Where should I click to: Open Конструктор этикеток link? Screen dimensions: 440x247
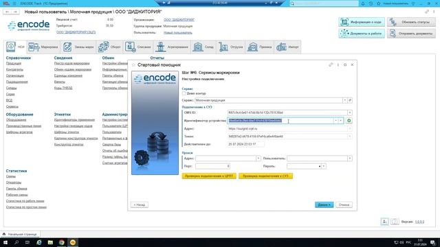69,145
